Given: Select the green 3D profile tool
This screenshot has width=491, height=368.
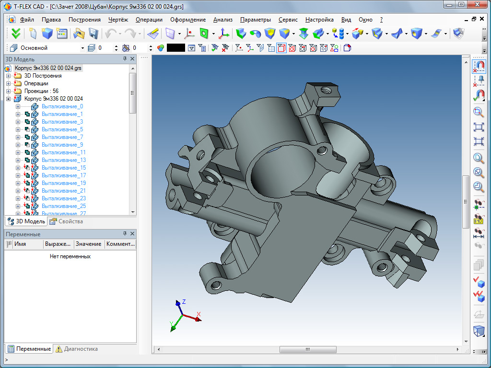Looking at the screenshot, I should (204, 33).
